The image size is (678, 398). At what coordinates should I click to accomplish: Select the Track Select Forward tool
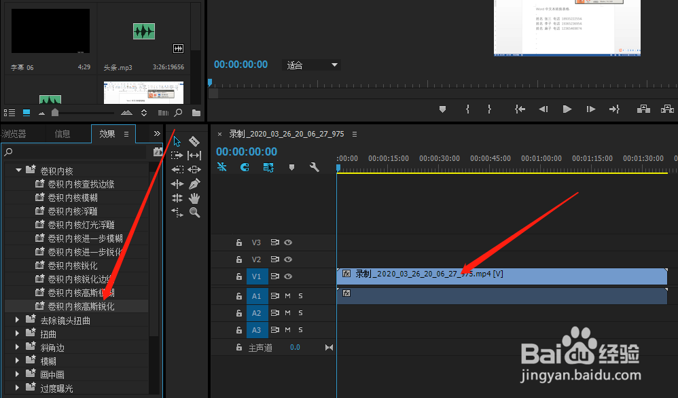(x=177, y=155)
